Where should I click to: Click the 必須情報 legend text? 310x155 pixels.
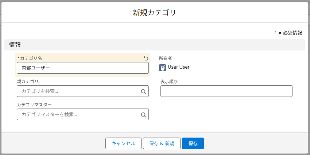292,33
